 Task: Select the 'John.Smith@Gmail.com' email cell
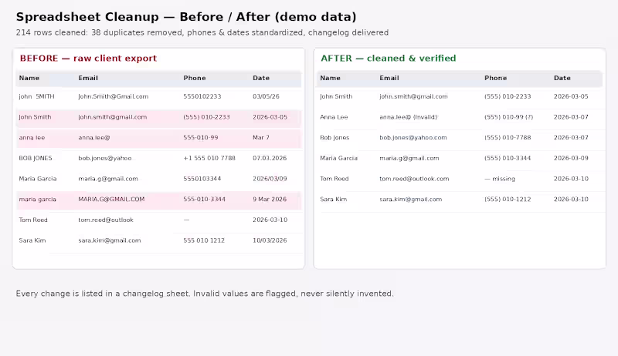point(113,96)
